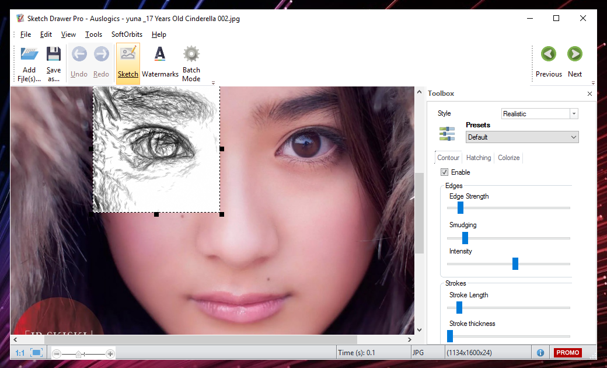Go to Previous image
607x368 pixels.
(x=549, y=54)
